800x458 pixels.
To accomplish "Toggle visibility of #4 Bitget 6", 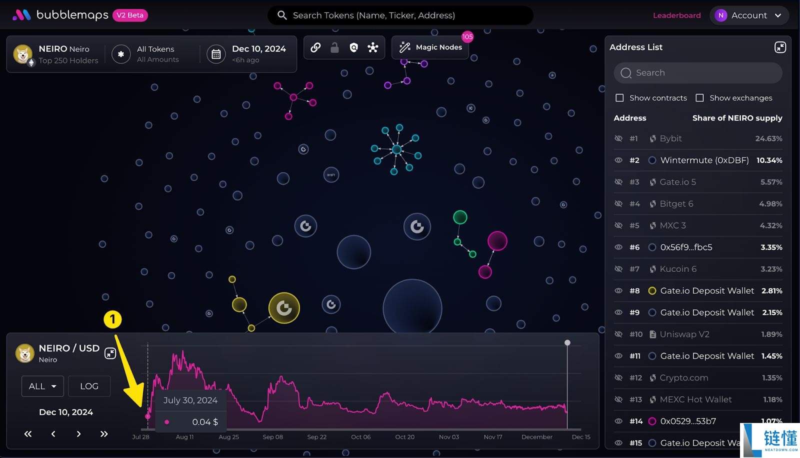I will [x=618, y=203].
